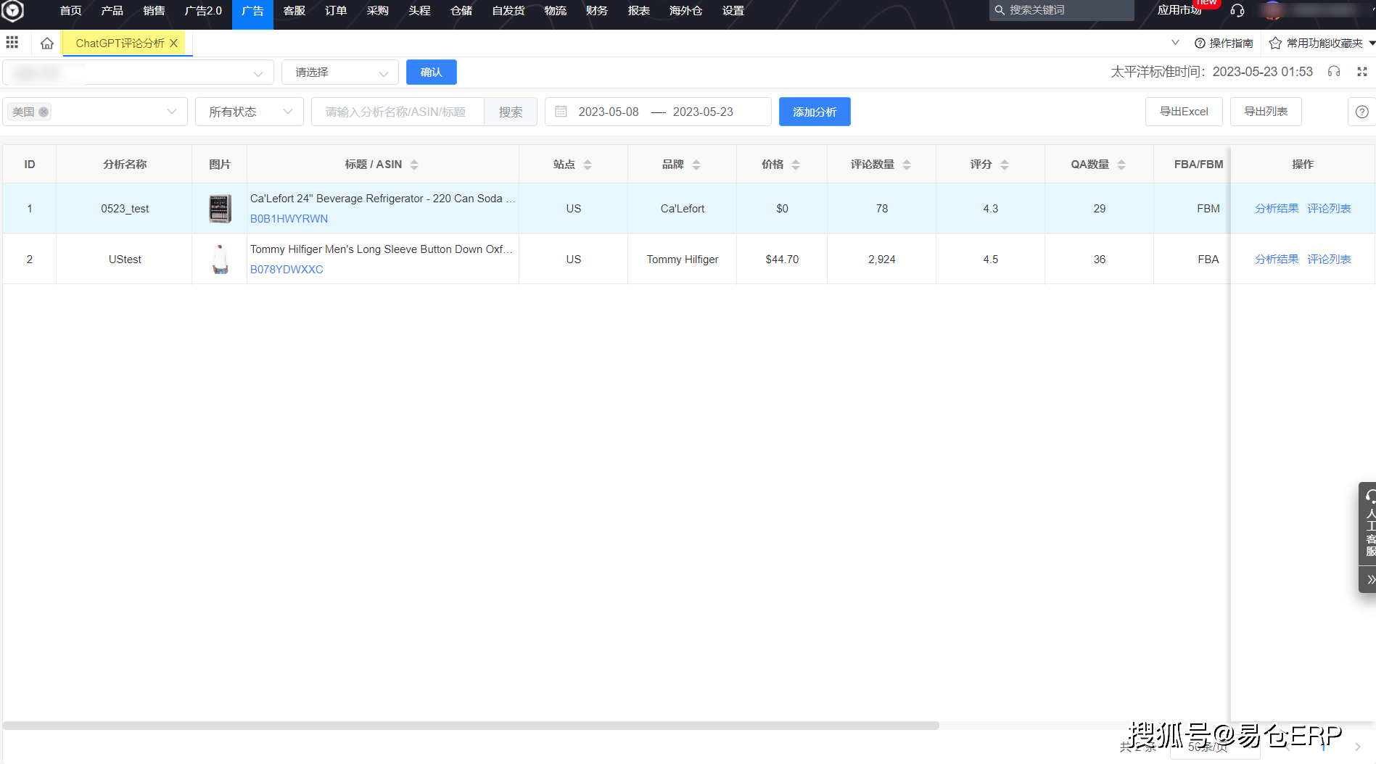The height and width of the screenshot is (764, 1376).
Task: Click 导出Excel button
Action: coord(1184,112)
